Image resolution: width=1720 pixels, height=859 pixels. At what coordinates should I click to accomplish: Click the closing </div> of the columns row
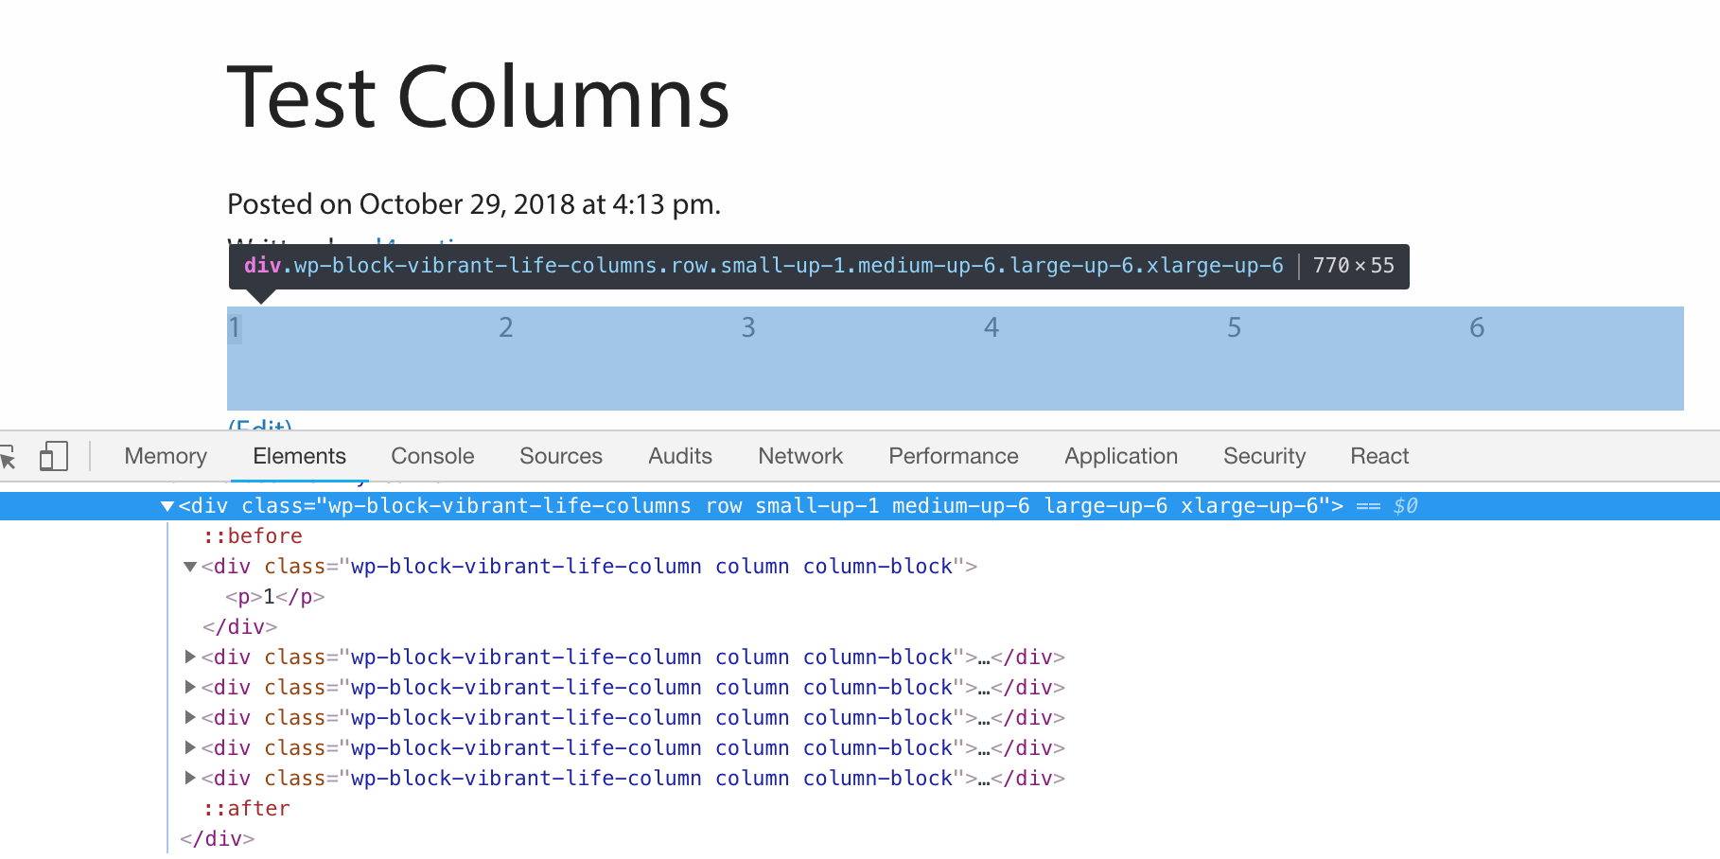(217, 839)
